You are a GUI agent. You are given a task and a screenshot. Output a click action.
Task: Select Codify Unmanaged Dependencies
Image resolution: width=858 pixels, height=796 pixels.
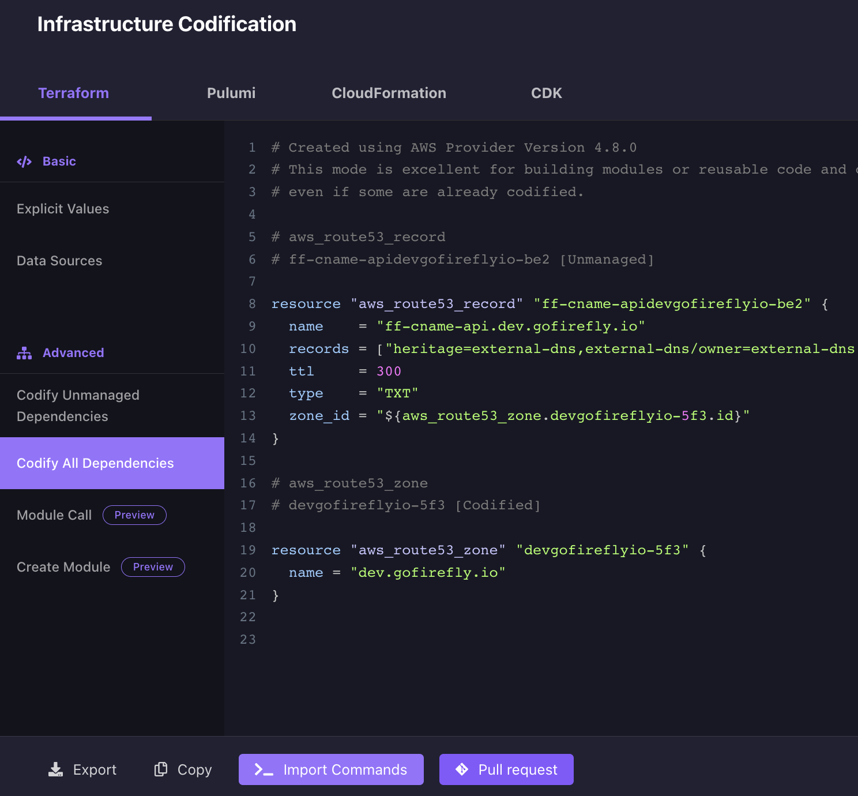78,405
